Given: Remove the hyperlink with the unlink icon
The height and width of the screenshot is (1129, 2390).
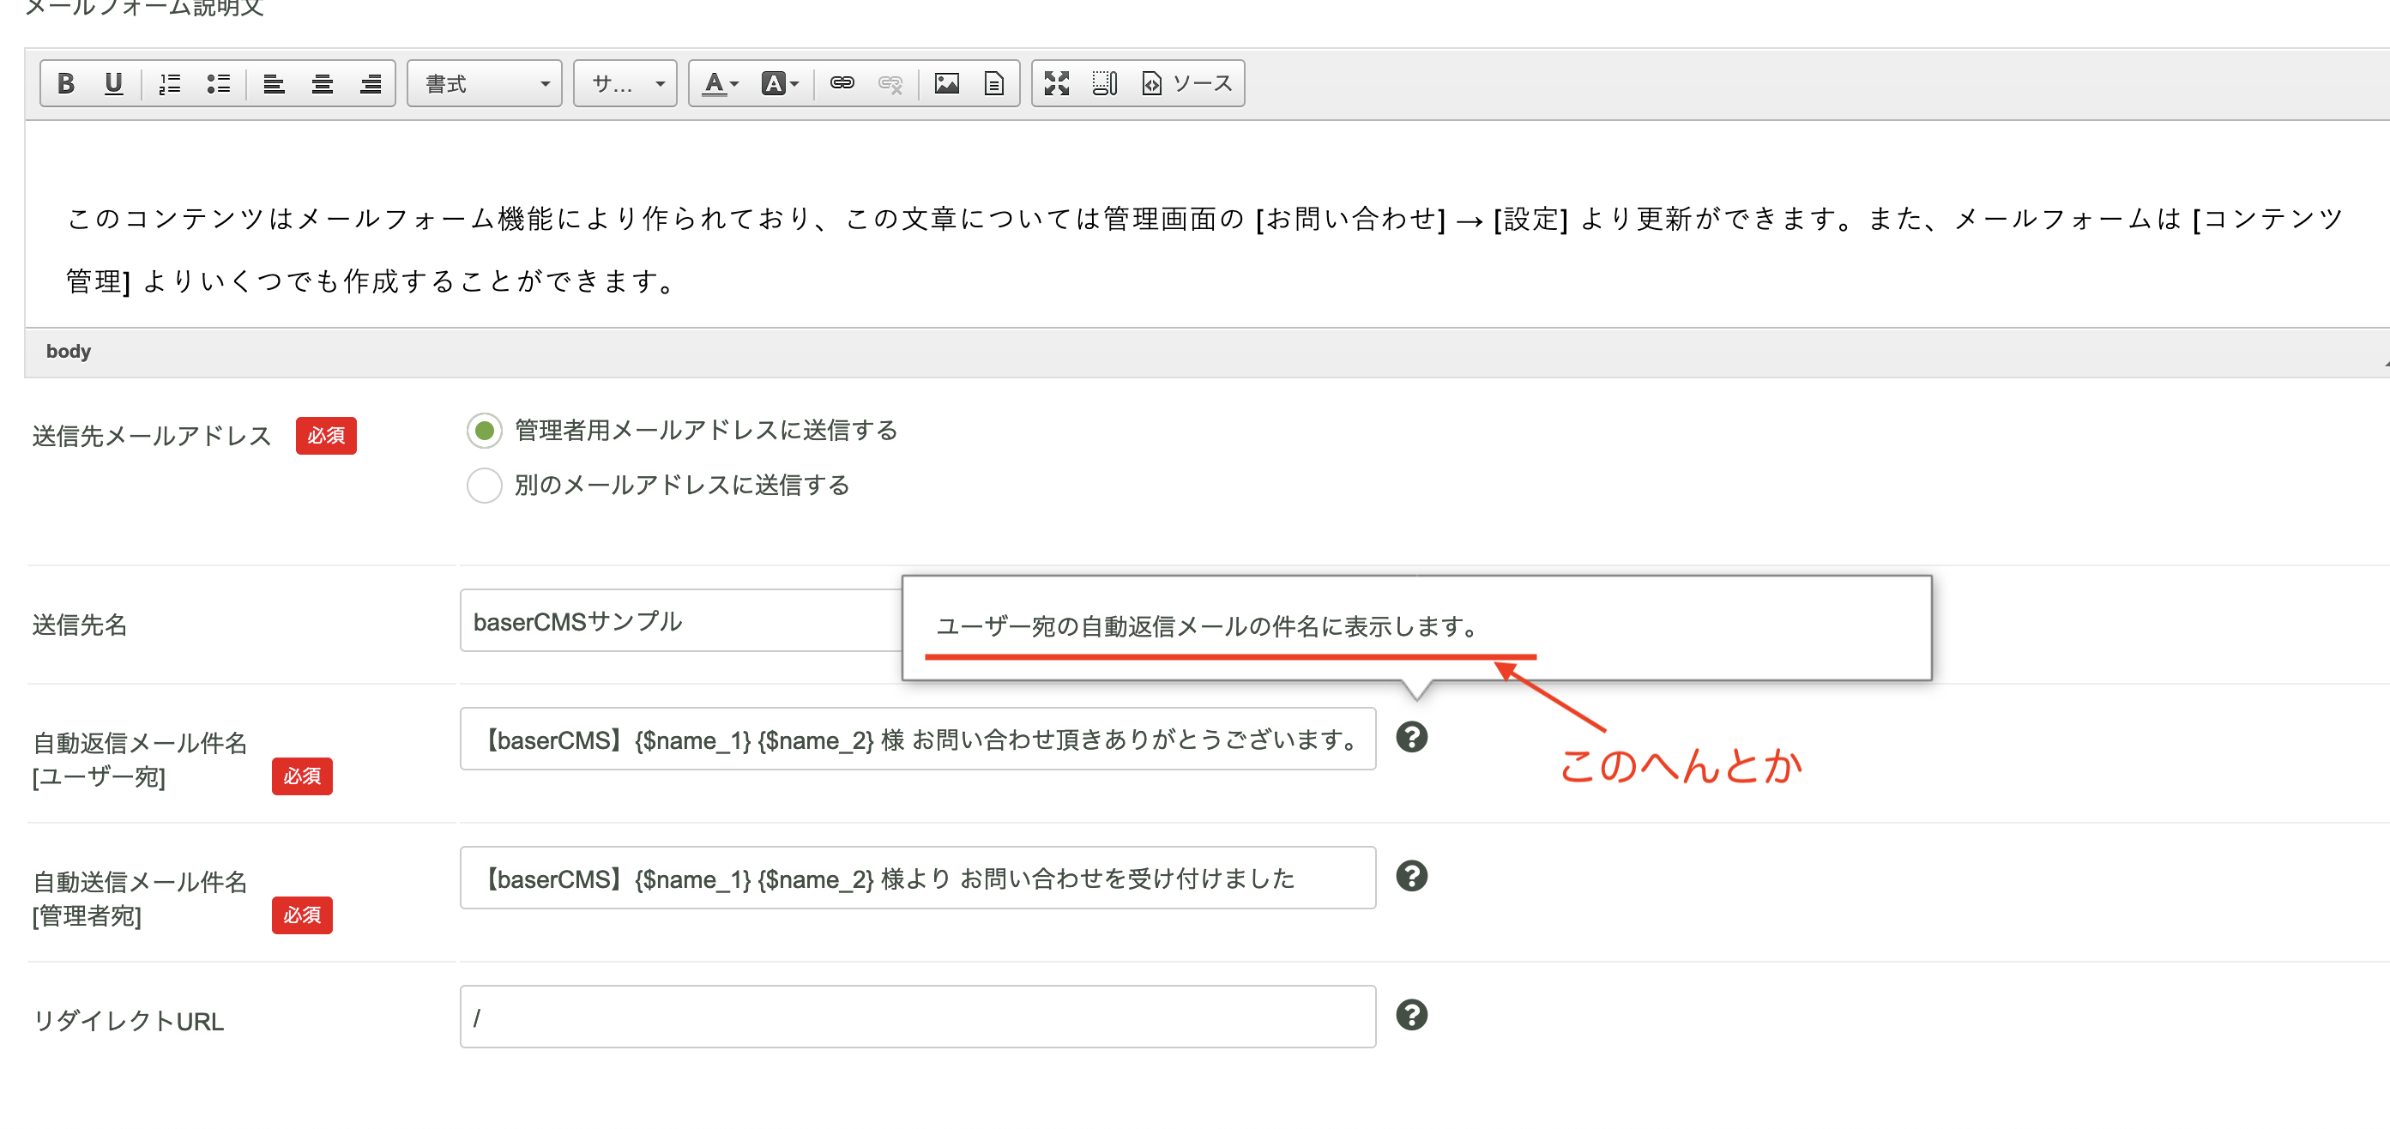Looking at the screenshot, I should point(890,82).
